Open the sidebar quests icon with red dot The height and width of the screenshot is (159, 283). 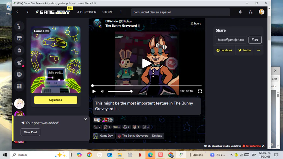coord(19,62)
